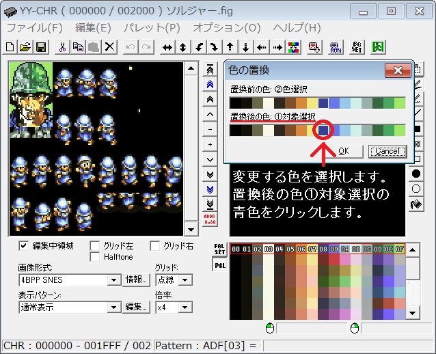Save the file with the floppy icon
The image size is (436, 354).
pyautogui.click(x=41, y=47)
